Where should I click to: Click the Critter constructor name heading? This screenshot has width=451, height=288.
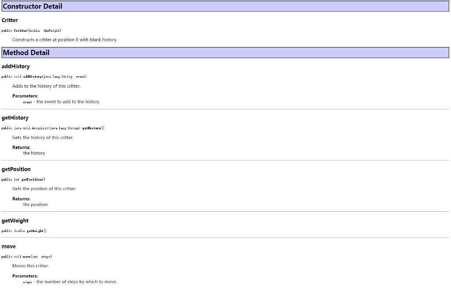tap(10, 20)
